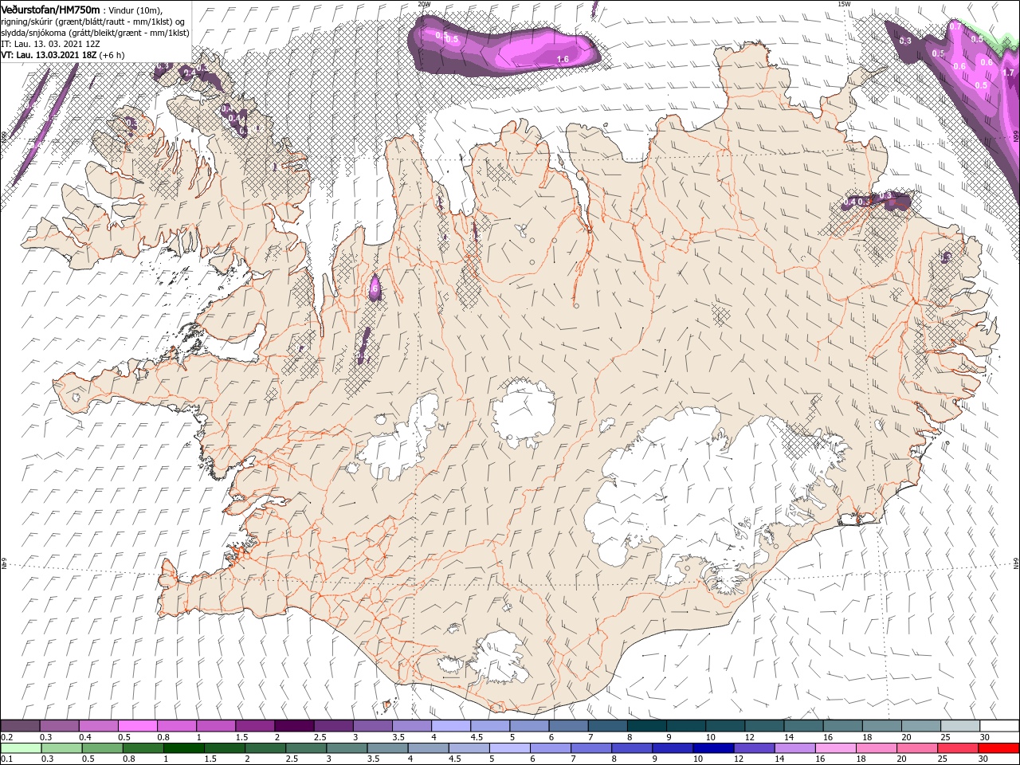
Task: Pick the gray-blue 3.5 swatch in the lower legend row
Action: coord(387,748)
